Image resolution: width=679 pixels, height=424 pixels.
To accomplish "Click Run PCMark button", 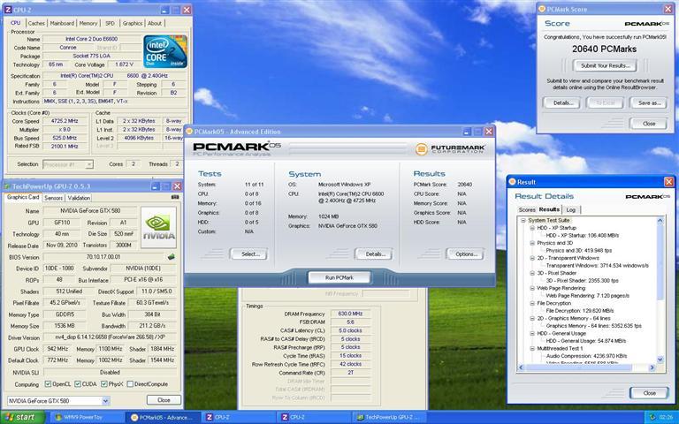I will pyautogui.click(x=339, y=277).
